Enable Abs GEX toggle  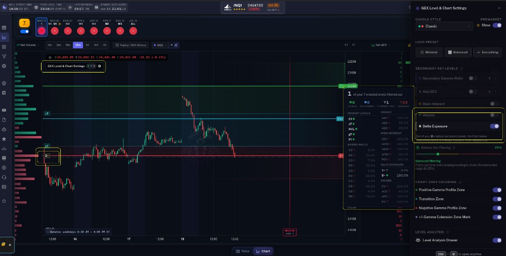click(473, 91)
